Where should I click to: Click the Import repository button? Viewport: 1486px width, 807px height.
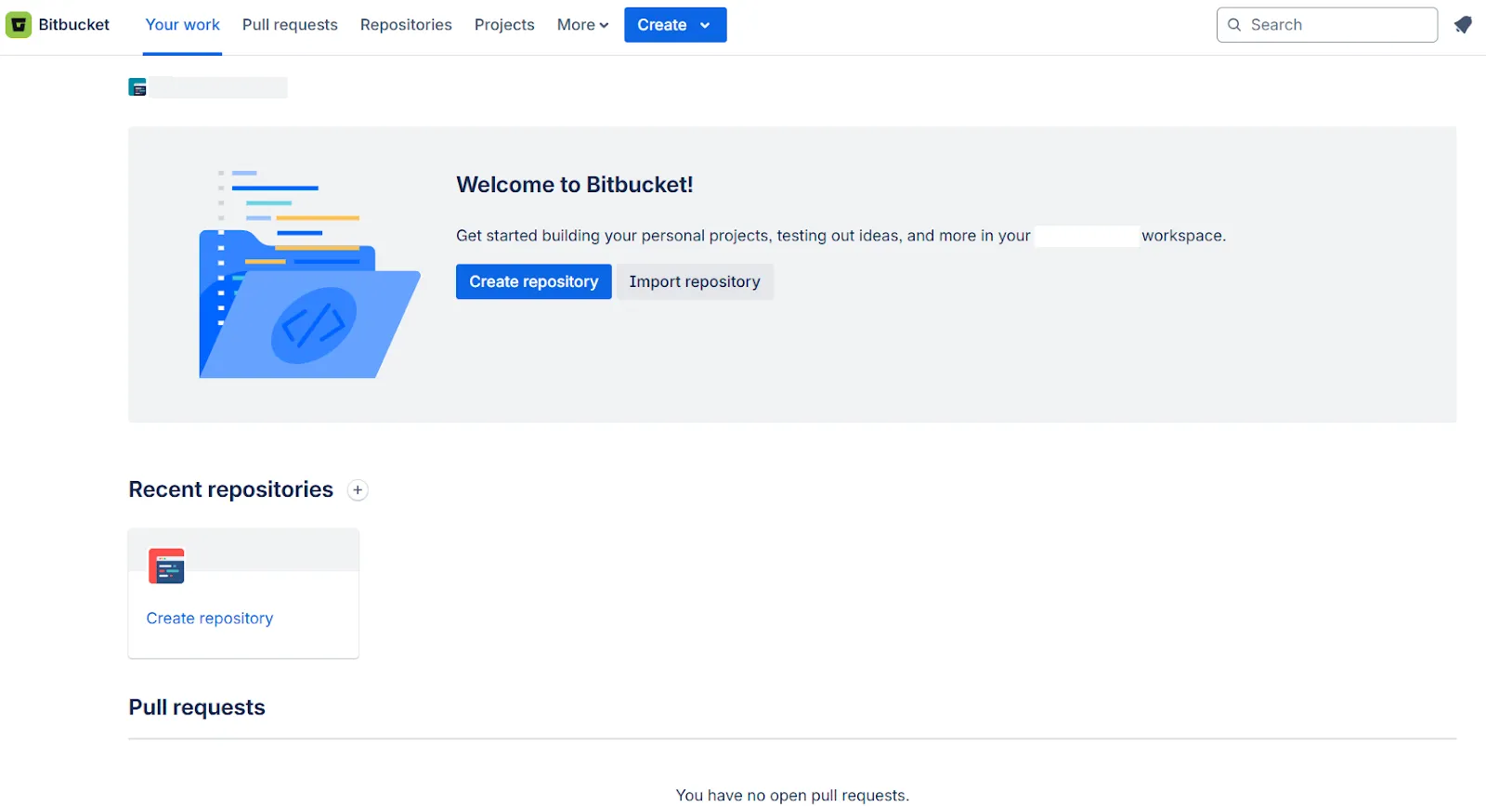pyautogui.click(x=695, y=281)
